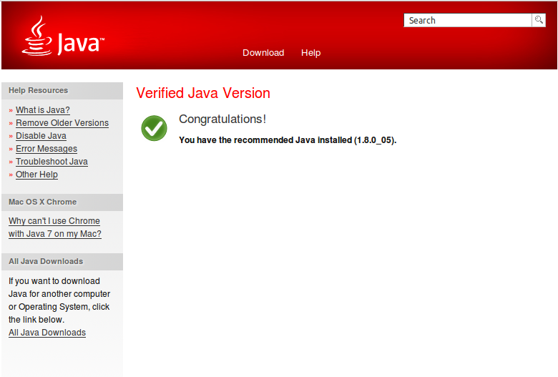Open the Disable Java link
Viewport: 558px width, 377px height.
[41, 136]
